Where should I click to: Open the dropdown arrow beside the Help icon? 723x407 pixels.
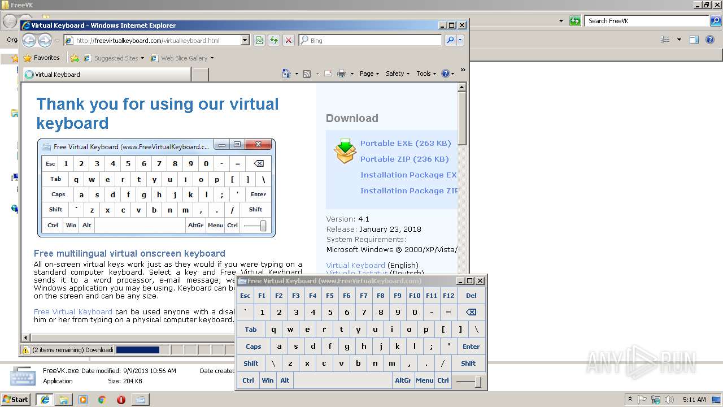point(453,74)
